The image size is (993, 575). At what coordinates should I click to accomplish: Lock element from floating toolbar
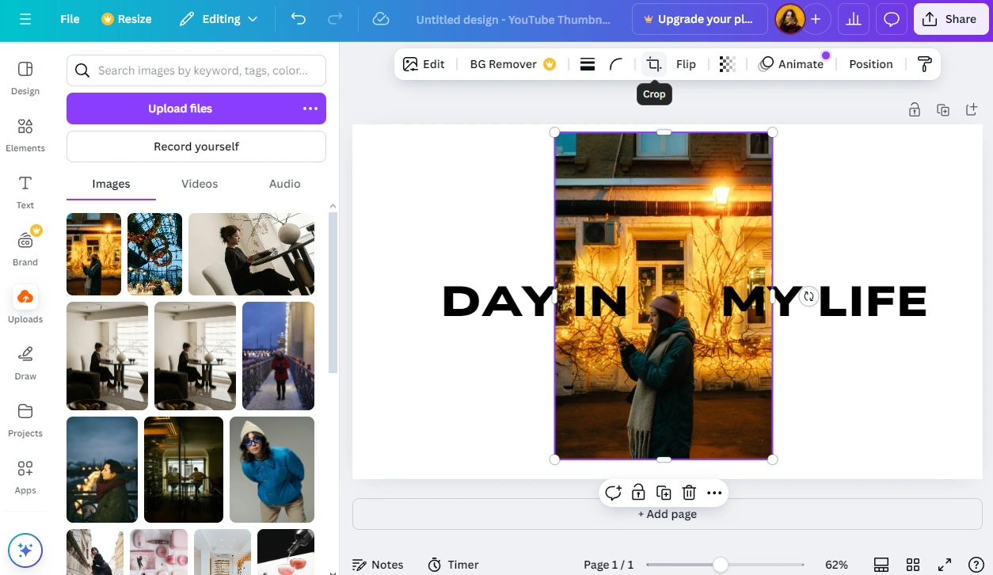[638, 493]
